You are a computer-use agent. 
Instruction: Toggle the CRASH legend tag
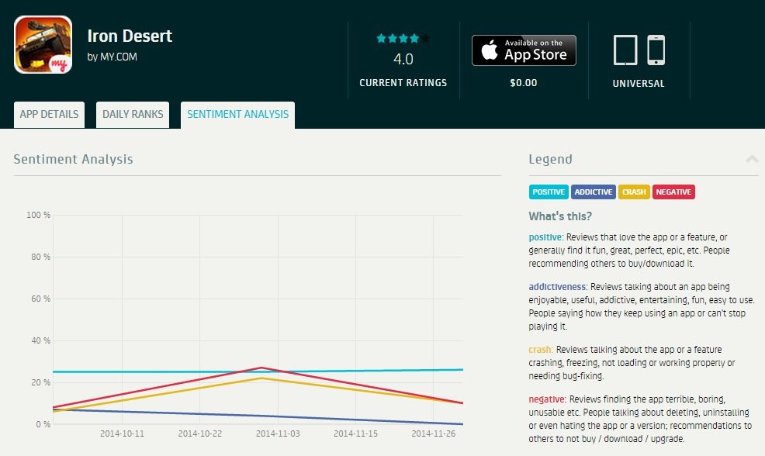point(634,192)
